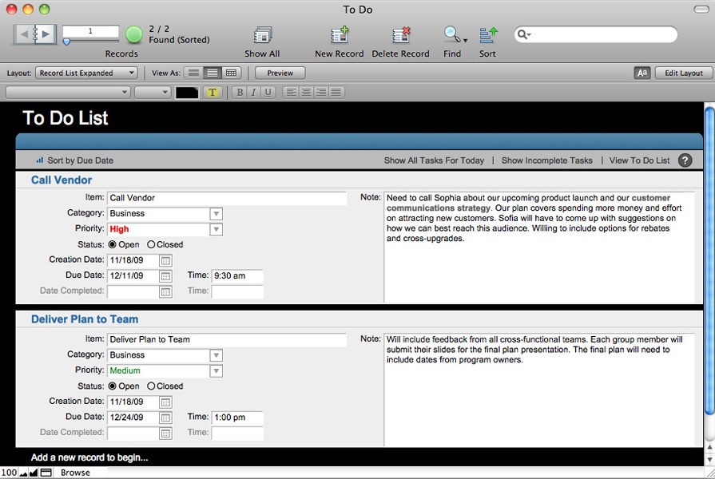This screenshot has height=479, width=715.
Task: Set Call Vendor status to Closed
Action: pyautogui.click(x=152, y=245)
